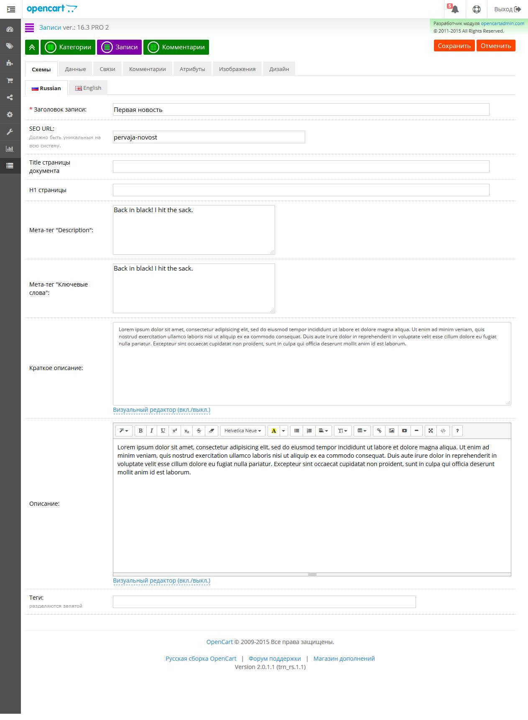Apply strikethrough formatting
The image size is (528, 720).
pos(199,431)
